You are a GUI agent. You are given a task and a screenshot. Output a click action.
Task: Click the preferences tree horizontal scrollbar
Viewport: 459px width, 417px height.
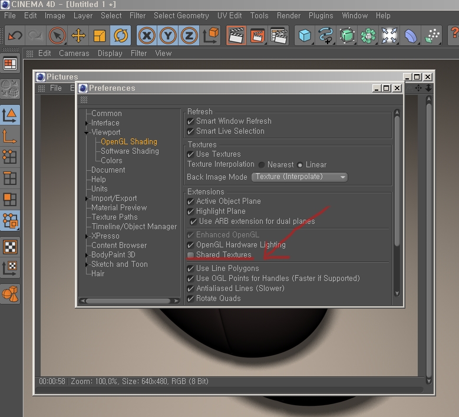pos(129,301)
